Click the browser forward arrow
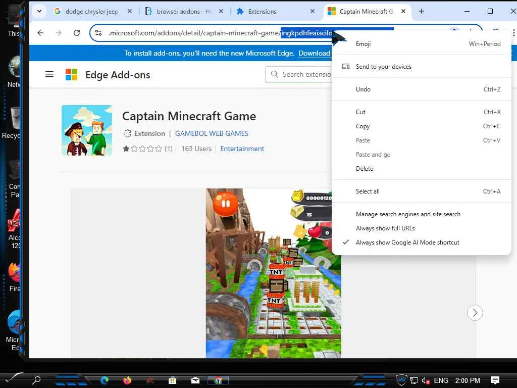Screen dimensions: 517x388 click(x=59, y=33)
